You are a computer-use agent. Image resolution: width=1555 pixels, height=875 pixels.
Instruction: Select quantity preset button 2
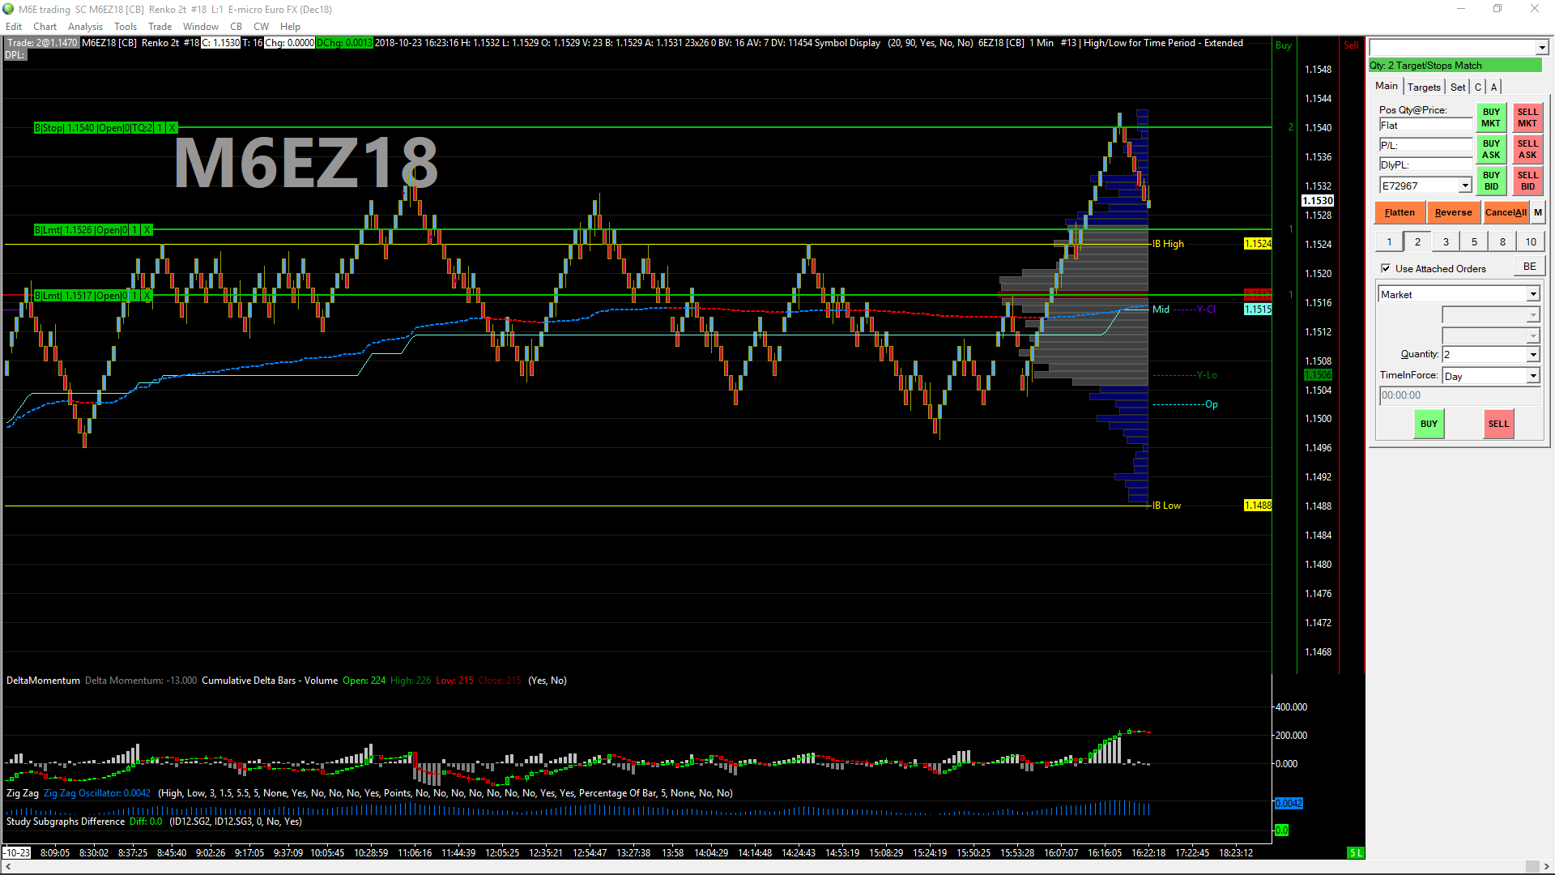tap(1417, 241)
